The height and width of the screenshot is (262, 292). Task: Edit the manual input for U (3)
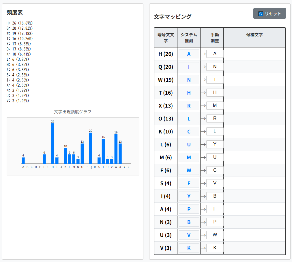coord(215,235)
